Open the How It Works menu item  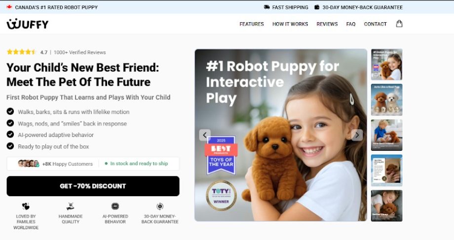click(290, 24)
